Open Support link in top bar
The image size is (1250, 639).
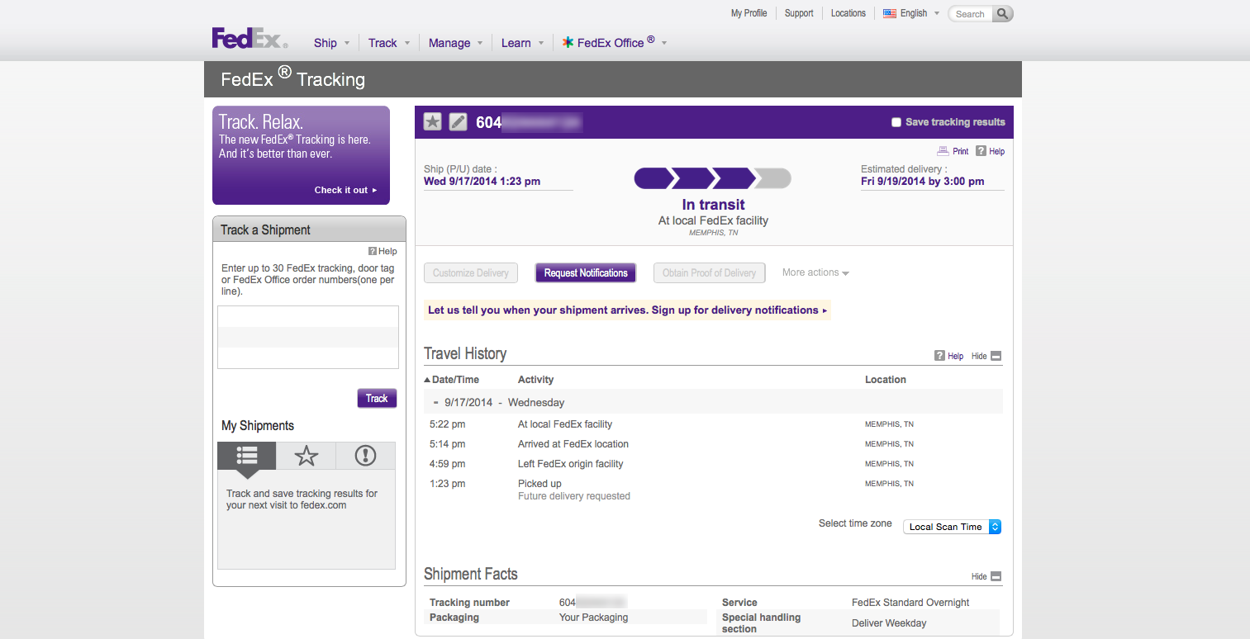click(799, 13)
